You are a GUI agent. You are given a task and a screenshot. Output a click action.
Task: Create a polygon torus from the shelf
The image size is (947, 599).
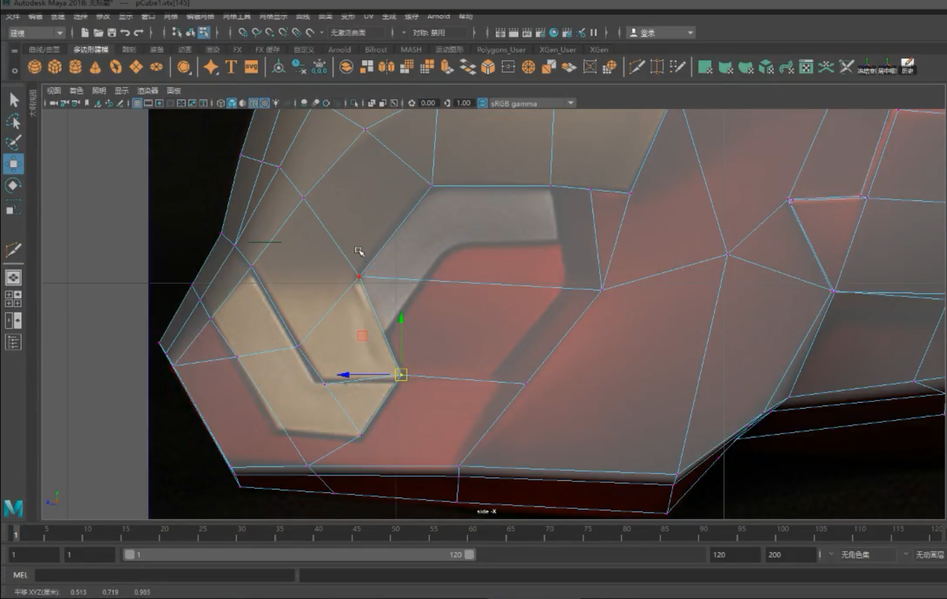point(116,67)
